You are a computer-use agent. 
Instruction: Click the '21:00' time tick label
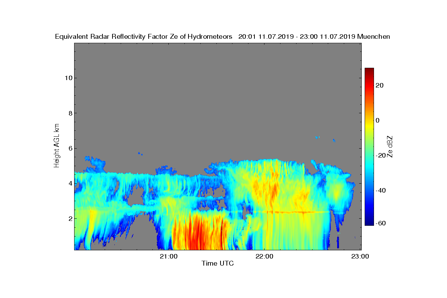169,256
